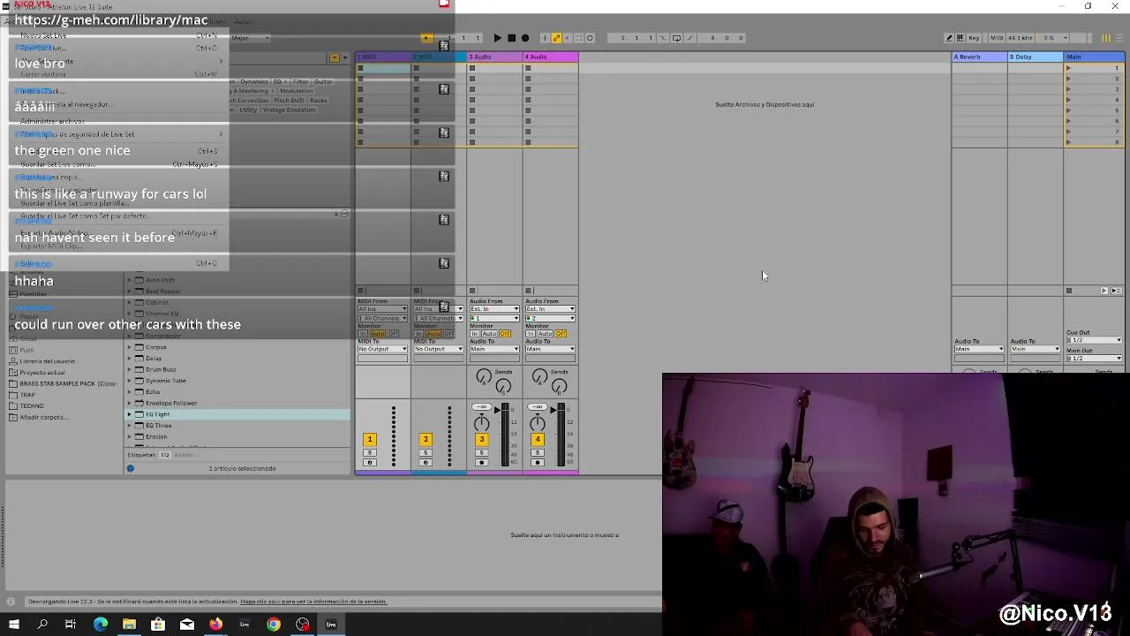Viewport: 1130px width, 636px height.
Task: Select Echo in the browser list
Action: (153, 392)
